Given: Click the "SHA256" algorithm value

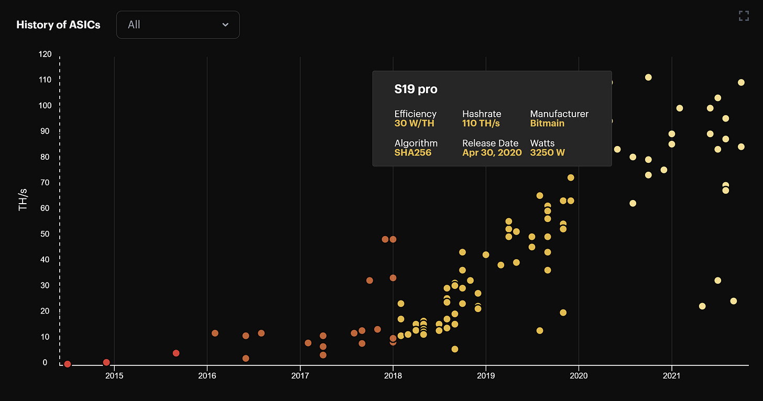Looking at the screenshot, I should click(x=413, y=153).
